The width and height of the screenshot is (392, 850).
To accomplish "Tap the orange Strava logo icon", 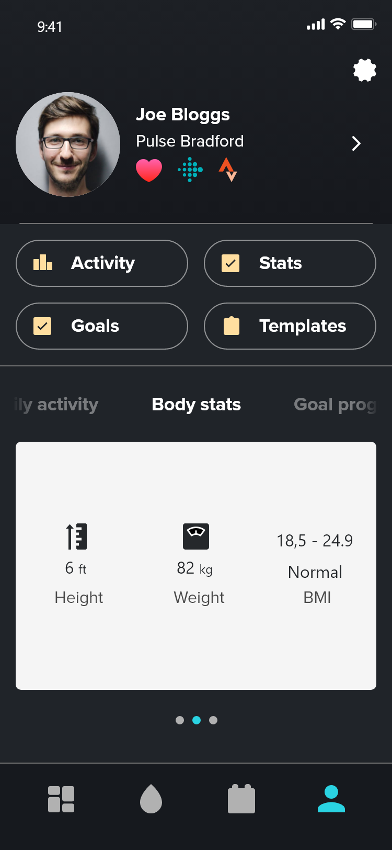I will 228,170.
